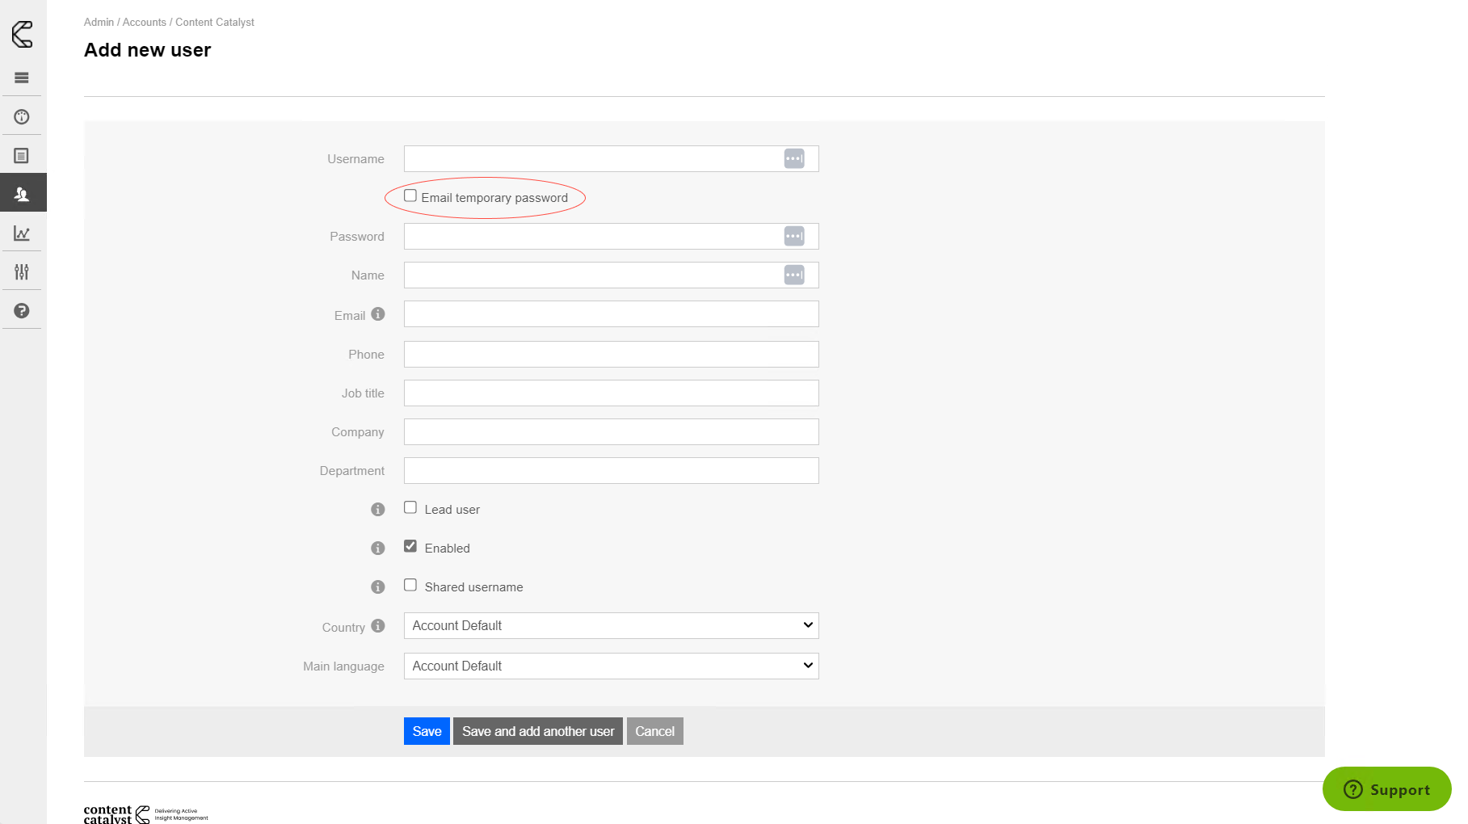The width and height of the screenshot is (1468, 824).
Task: Tick the Shared username checkbox
Action: click(410, 586)
